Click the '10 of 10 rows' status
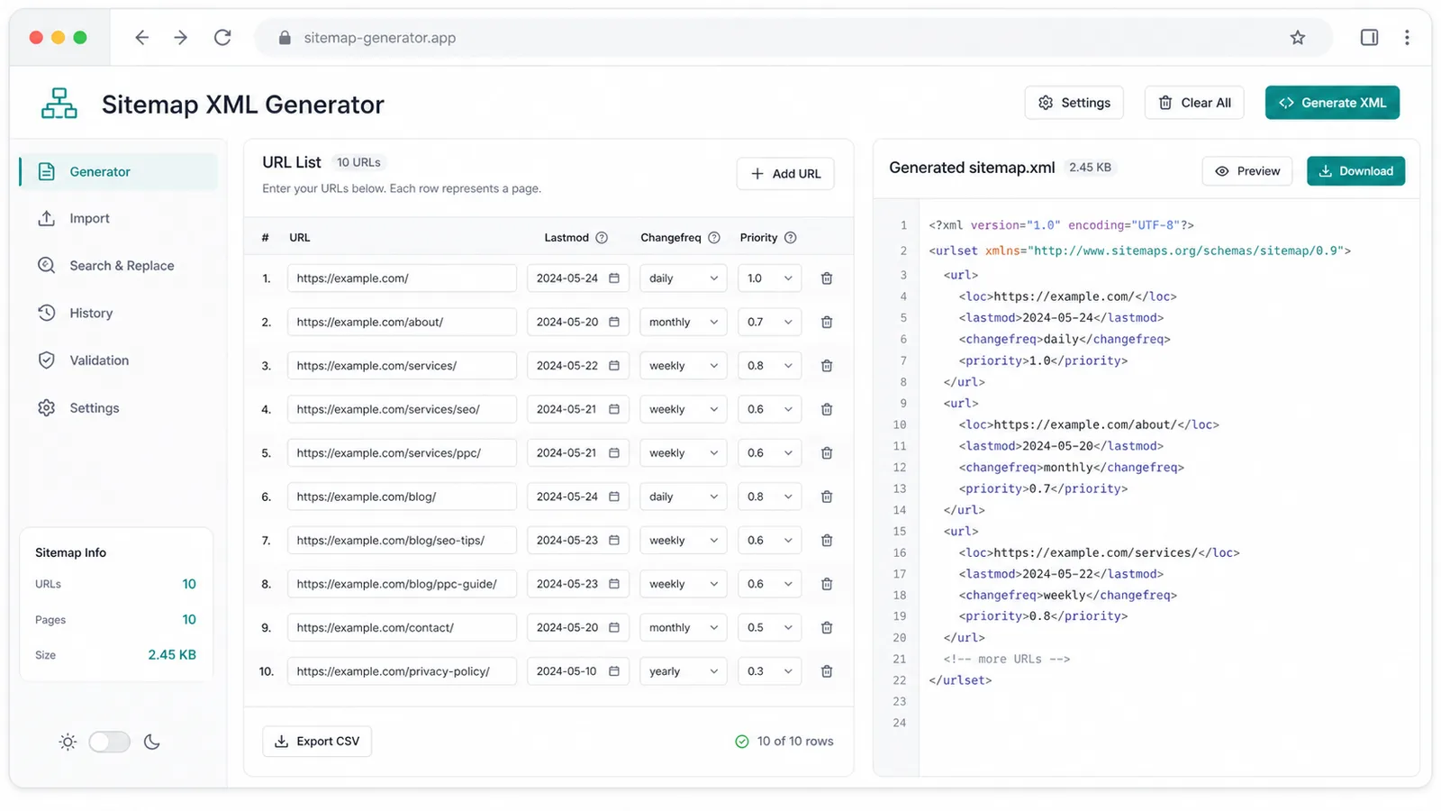Screen dimensions: 1441x811 pos(784,742)
